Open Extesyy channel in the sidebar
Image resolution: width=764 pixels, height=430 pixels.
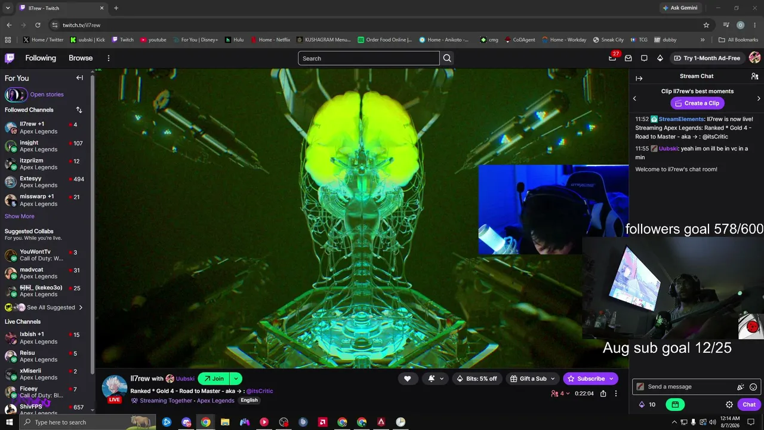[45, 182]
